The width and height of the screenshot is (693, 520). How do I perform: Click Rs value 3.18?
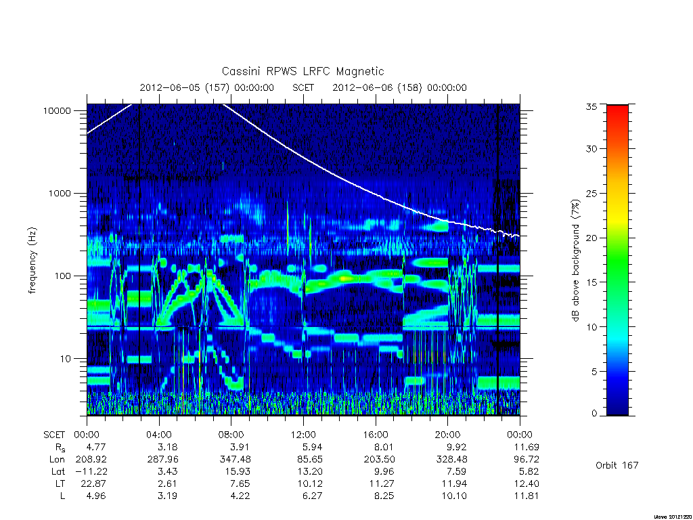pos(168,447)
